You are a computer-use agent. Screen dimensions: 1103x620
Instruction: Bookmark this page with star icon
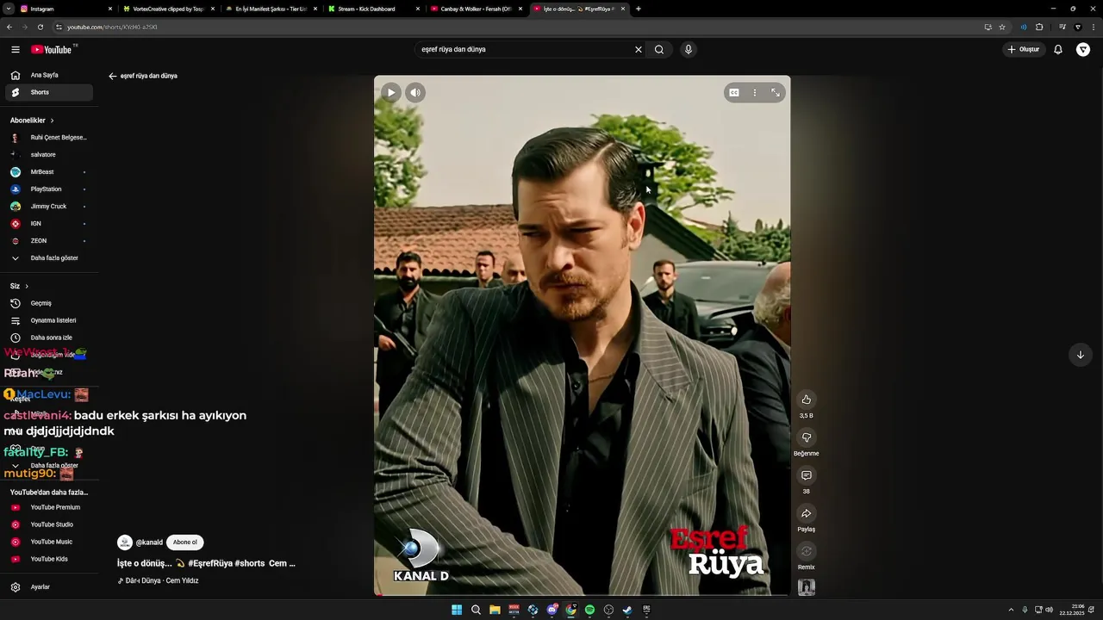pyautogui.click(x=1002, y=27)
